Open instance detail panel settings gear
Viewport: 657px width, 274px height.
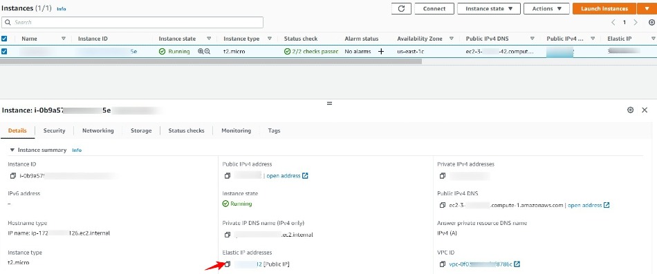click(630, 110)
